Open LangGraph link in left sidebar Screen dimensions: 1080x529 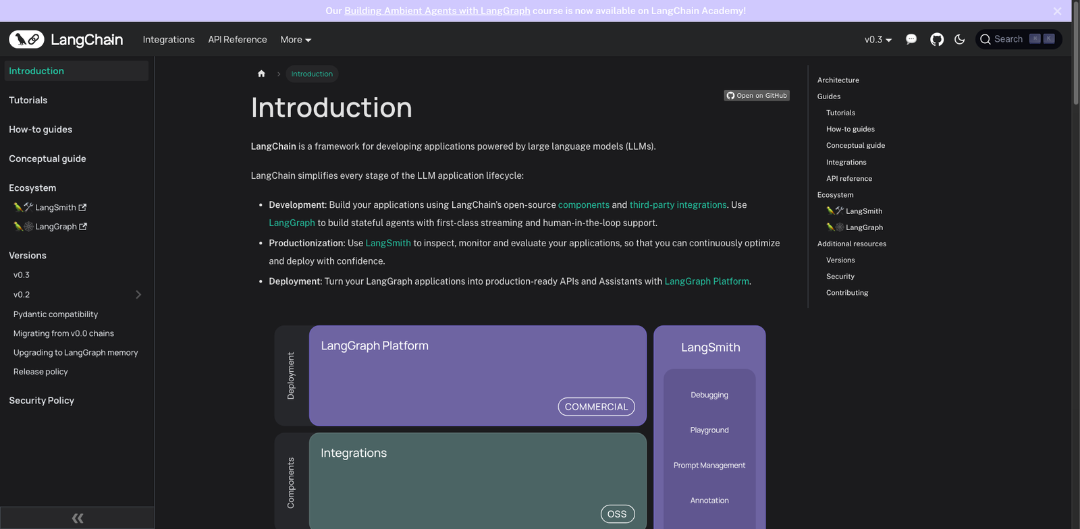50,227
